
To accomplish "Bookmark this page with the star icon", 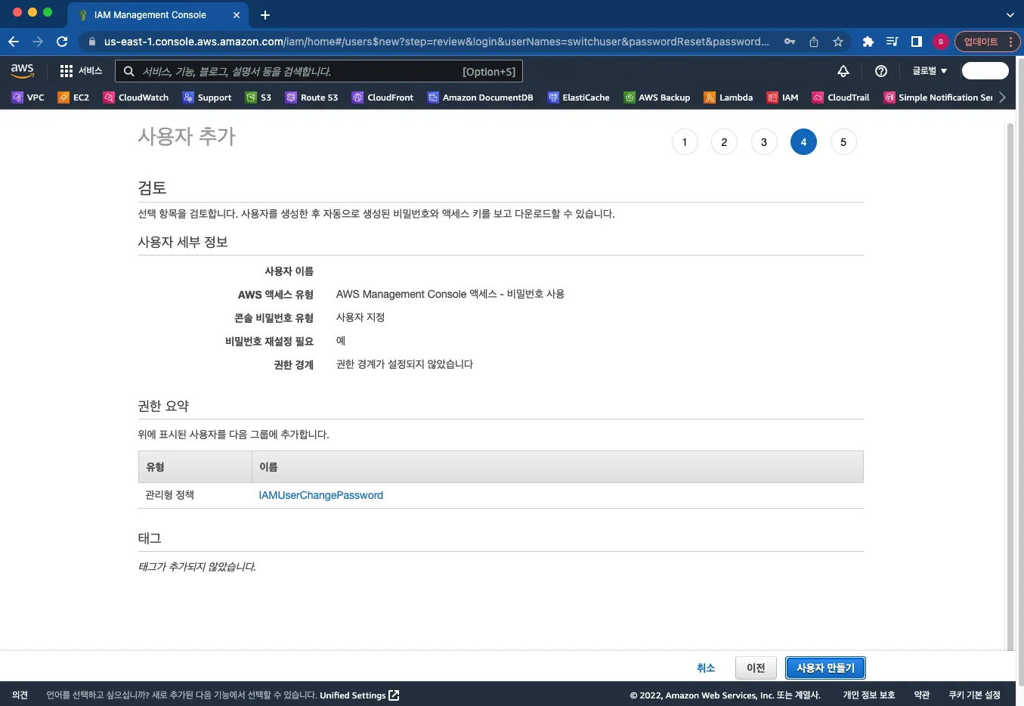I will [x=838, y=42].
